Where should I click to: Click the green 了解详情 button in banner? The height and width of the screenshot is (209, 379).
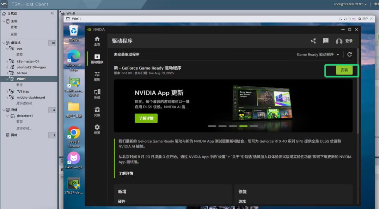coord(146,118)
